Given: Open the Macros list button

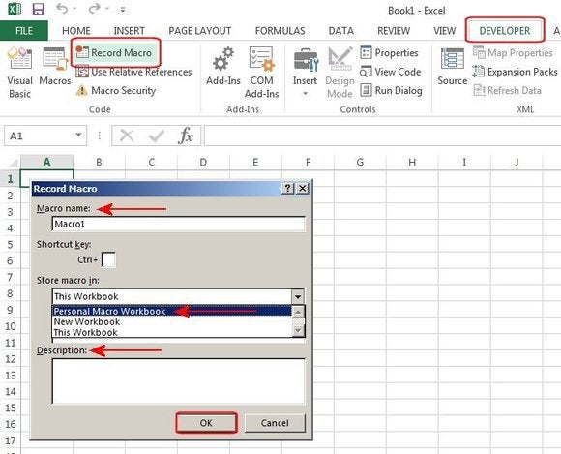Looking at the screenshot, I should point(55,66).
